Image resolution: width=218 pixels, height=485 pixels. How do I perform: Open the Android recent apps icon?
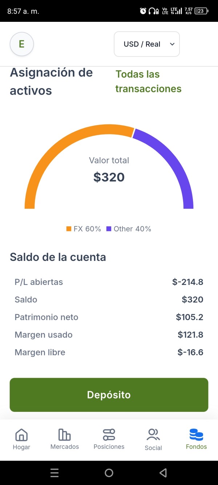click(x=54, y=473)
